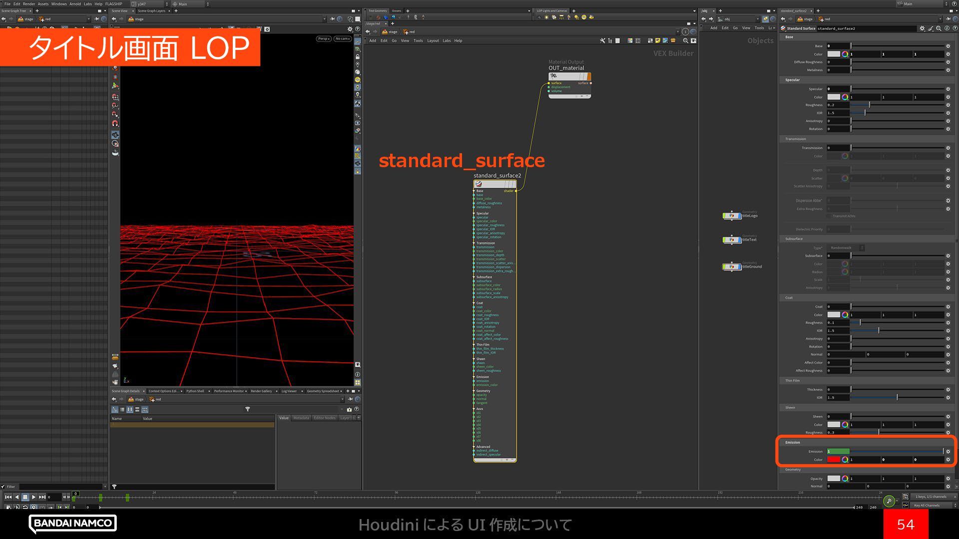This screenshot has width=959, height=539.
Task: Click the network editor search magnifier icon
Action: click(685, 41)
